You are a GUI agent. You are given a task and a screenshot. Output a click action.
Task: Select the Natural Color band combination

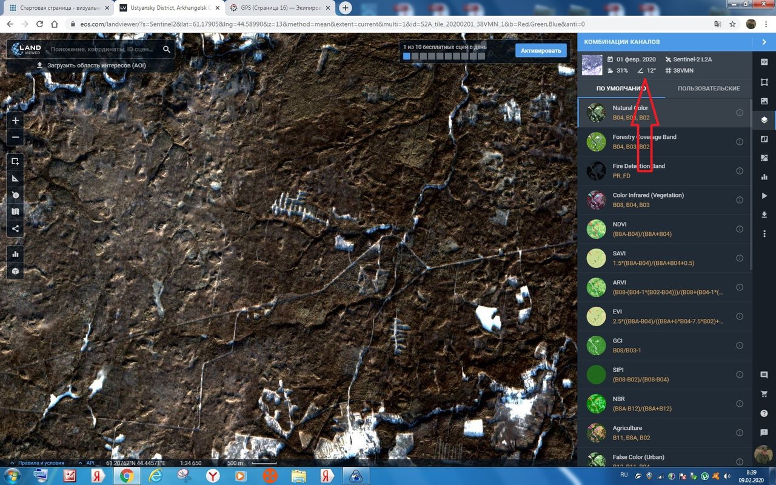[664, 113]
